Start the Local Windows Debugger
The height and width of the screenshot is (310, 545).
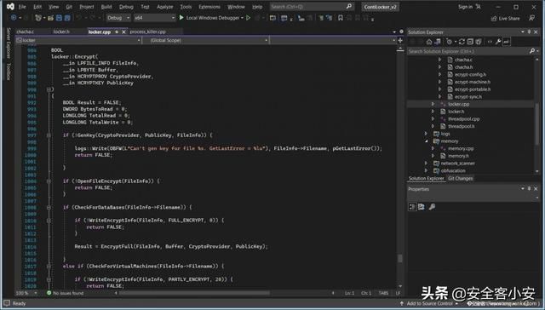pyautogui.click(x=209, y=17)
